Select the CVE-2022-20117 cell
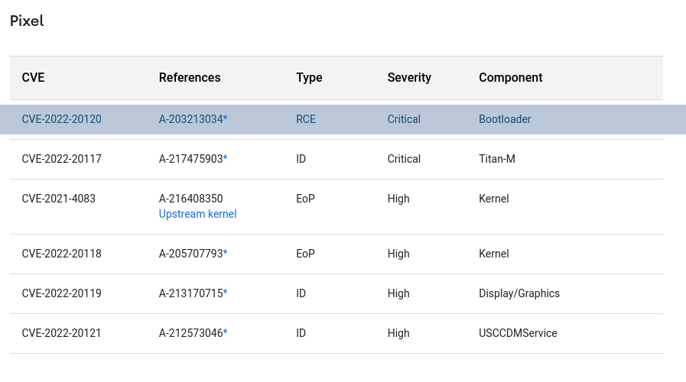Image resolution: width=686 pixels, height=382 pixels. point(62,159)
